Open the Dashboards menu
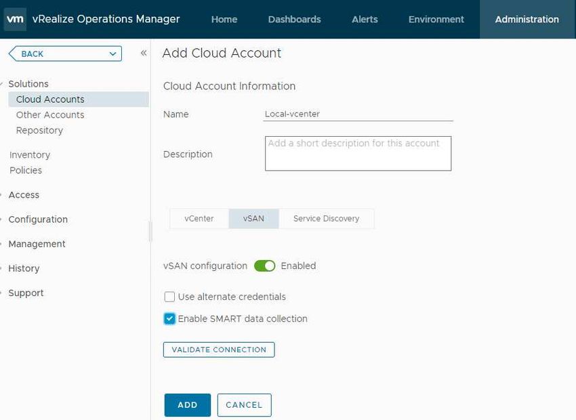 [x=294, y=19]
